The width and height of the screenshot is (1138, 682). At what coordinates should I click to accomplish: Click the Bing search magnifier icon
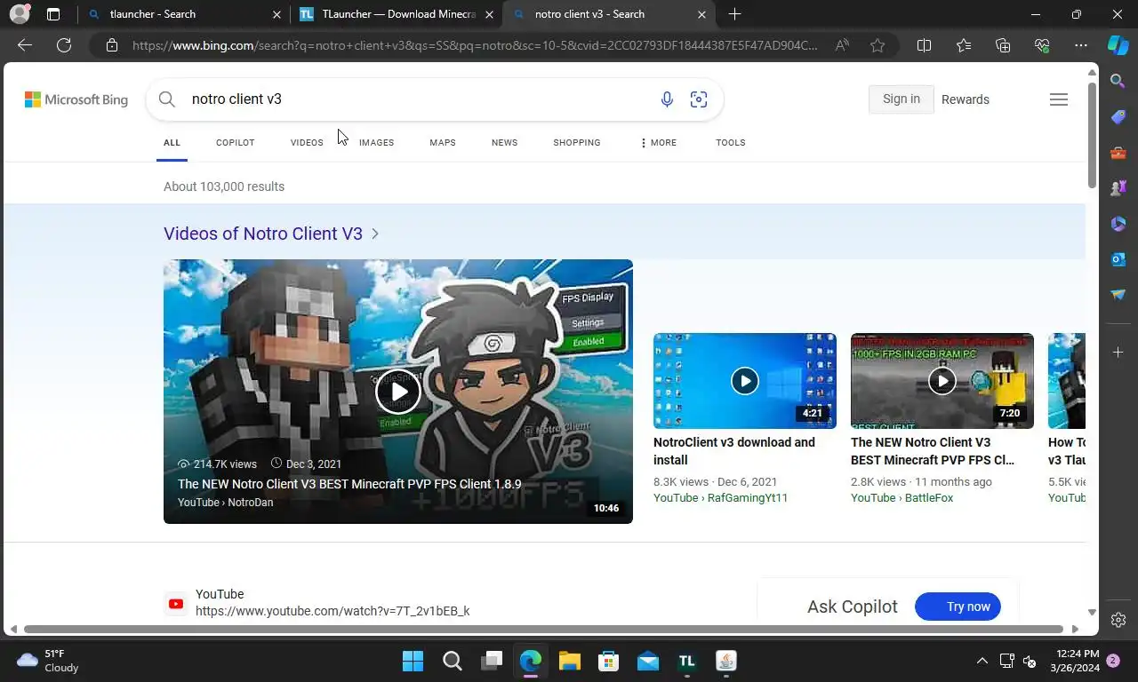point(167,99)
